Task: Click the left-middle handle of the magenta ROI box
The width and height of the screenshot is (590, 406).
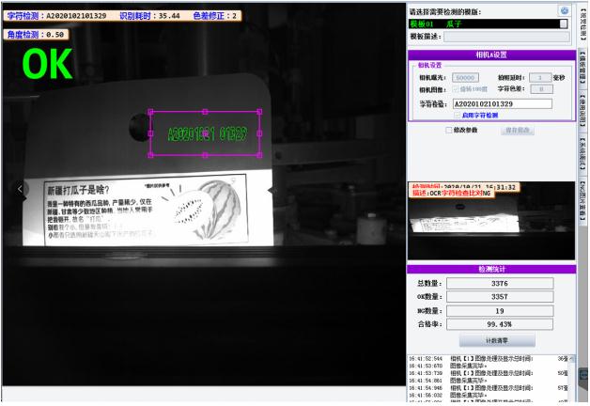Action: tap(150, 133)
